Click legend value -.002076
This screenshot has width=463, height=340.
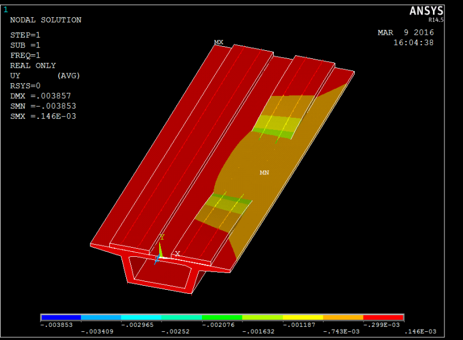click(218, 324)
